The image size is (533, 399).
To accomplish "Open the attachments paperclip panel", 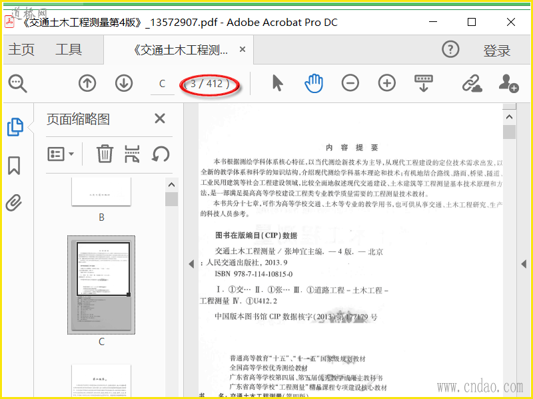I will point(14,203).
